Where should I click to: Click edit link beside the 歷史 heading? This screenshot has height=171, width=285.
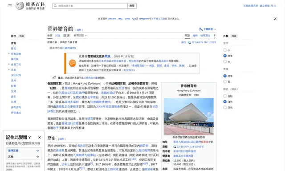62,139
